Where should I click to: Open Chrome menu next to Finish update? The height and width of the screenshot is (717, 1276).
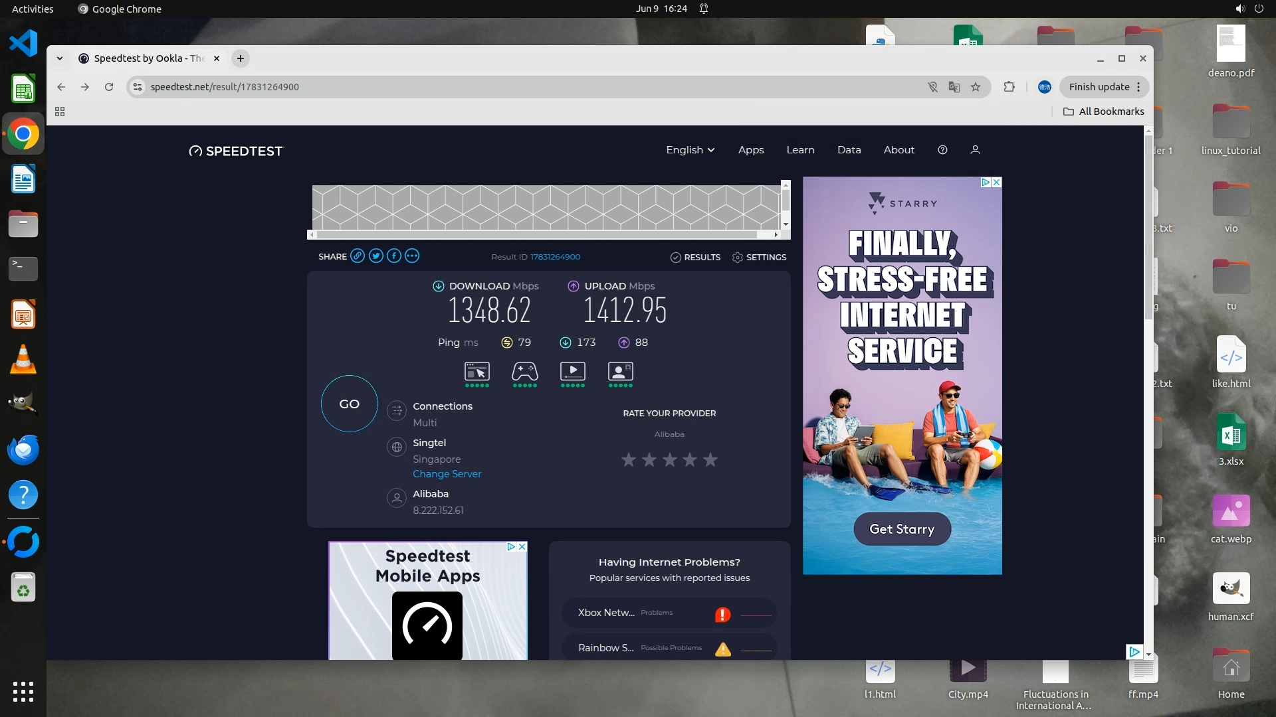click(1138, 87)
